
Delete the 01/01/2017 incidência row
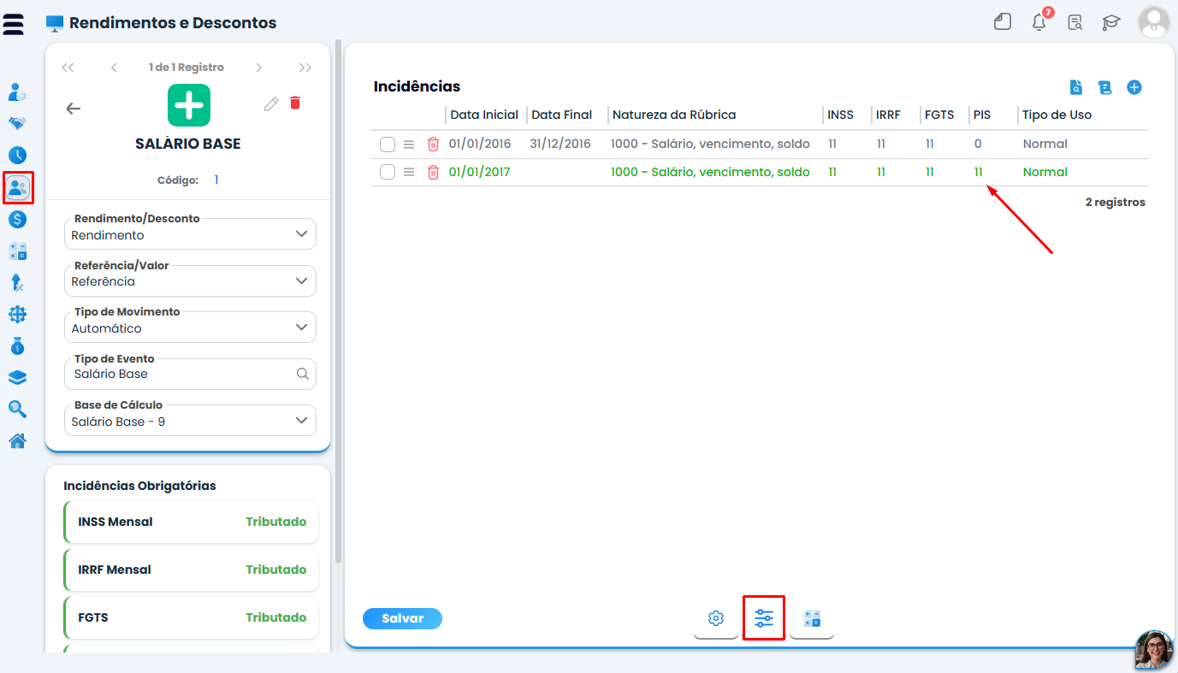pos(433,172)
